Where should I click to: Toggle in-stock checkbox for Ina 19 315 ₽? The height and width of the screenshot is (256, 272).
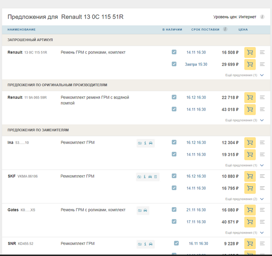174,154
